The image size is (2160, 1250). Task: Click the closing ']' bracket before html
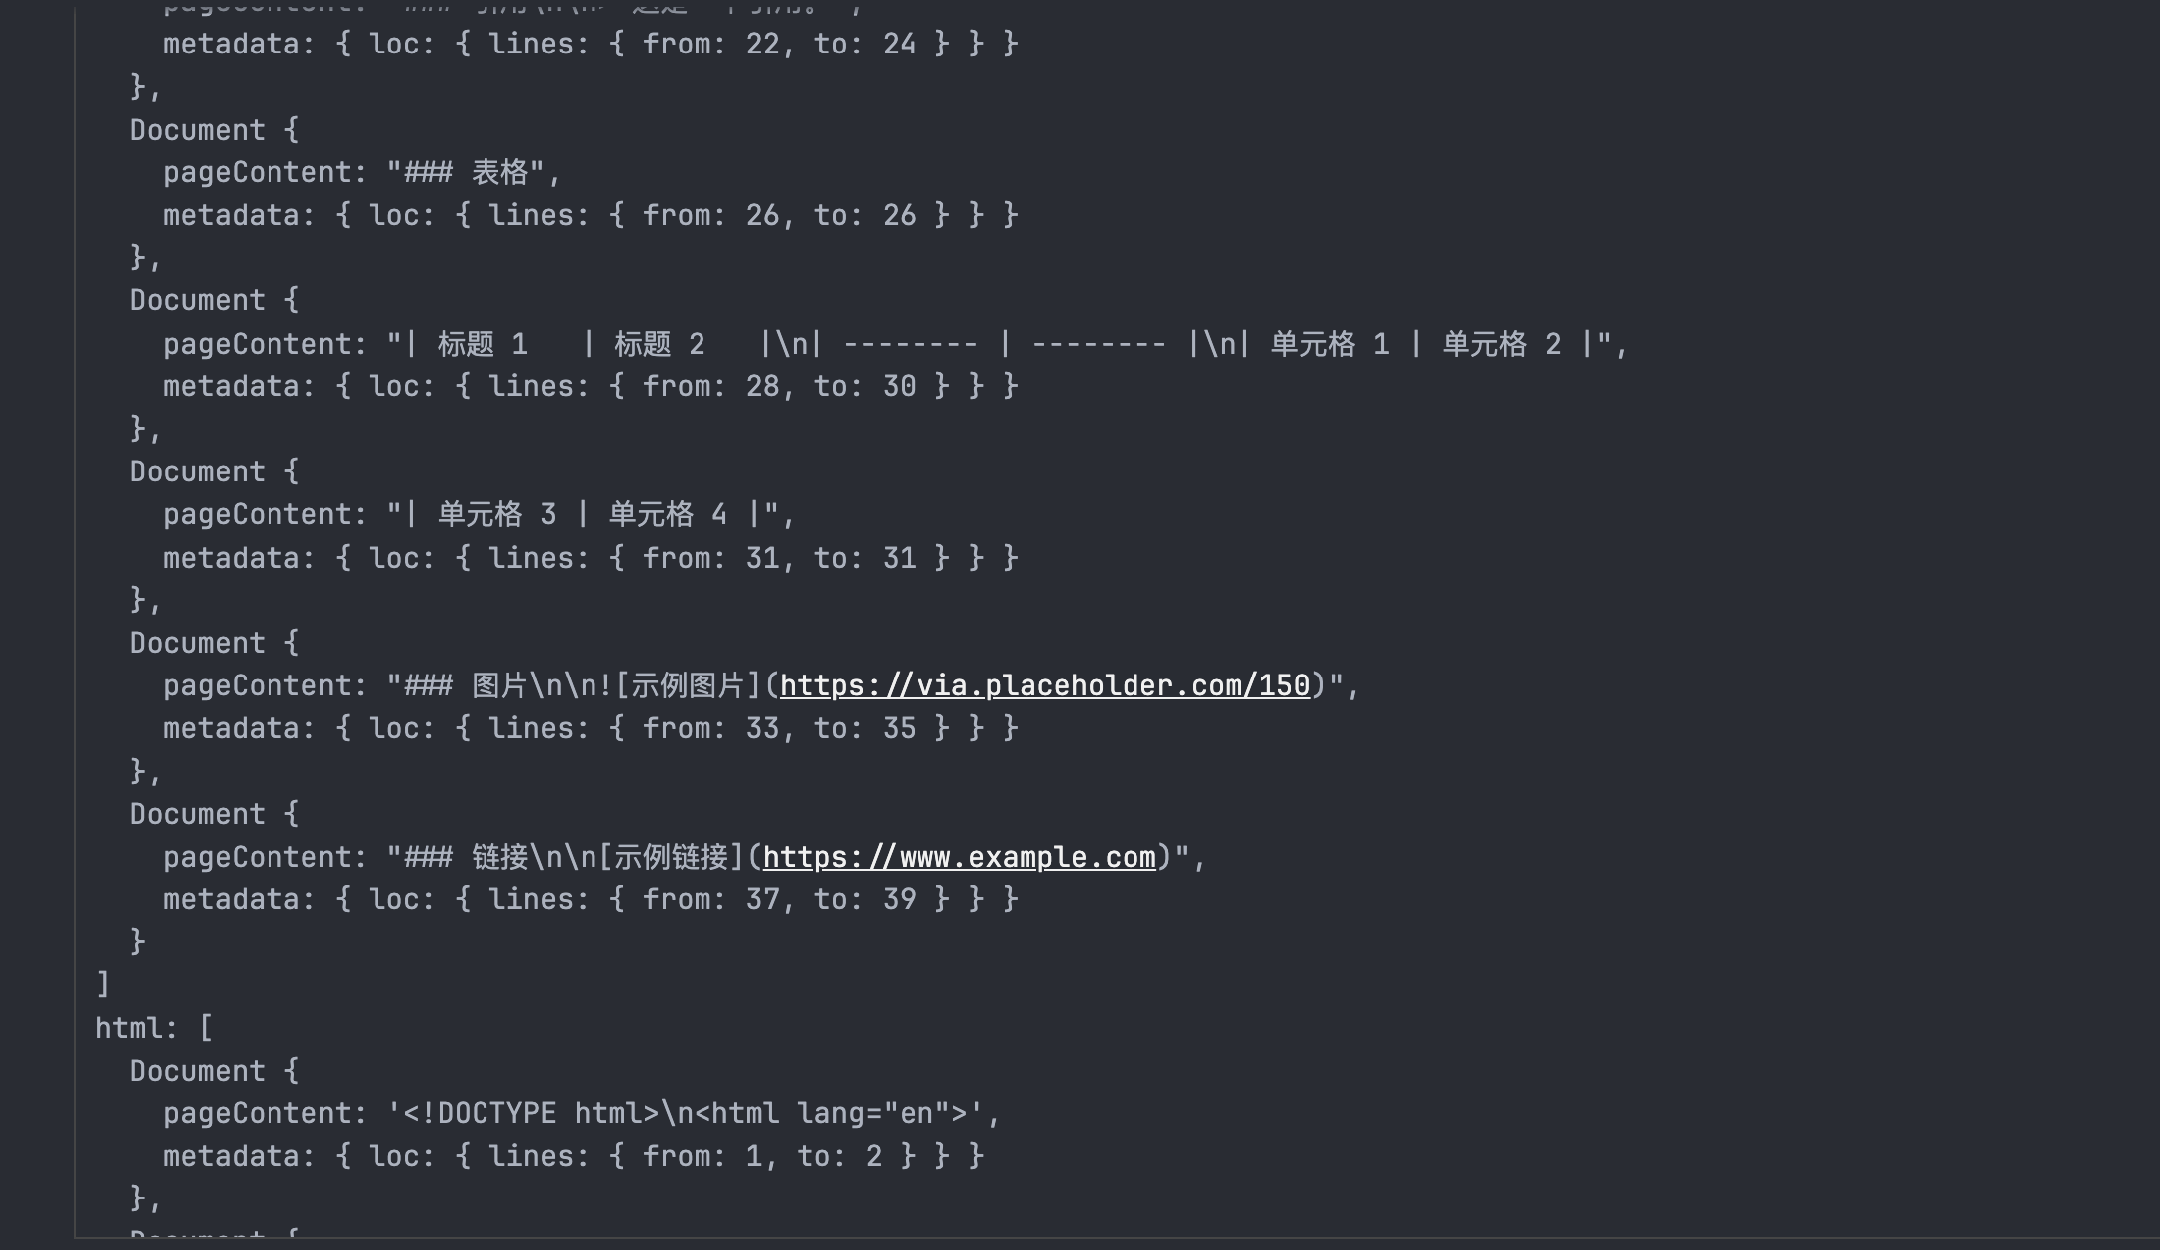pos(103,985)
